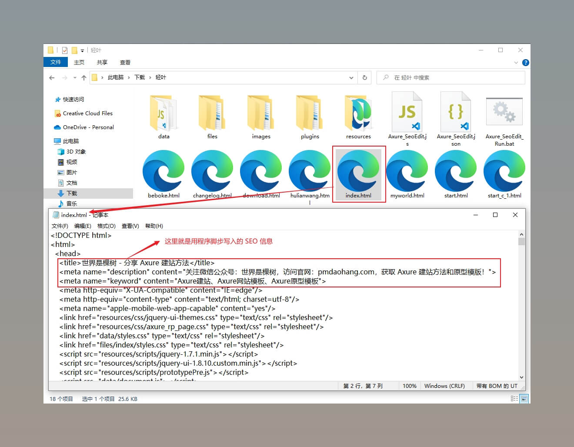Click the search box 在 轻叶 中搜索
The height and width of the screenshot is (447, 574).
pyautogui.click(x=451, y=77)
